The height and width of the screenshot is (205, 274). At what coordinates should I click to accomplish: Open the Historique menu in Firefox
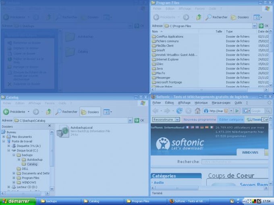(201, 103)
